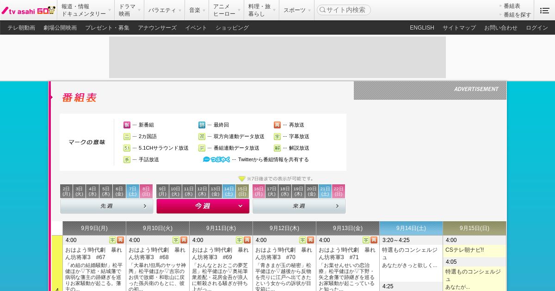
Task: Click the 双方向連動データ放送 legend icon
Action: 202,137
